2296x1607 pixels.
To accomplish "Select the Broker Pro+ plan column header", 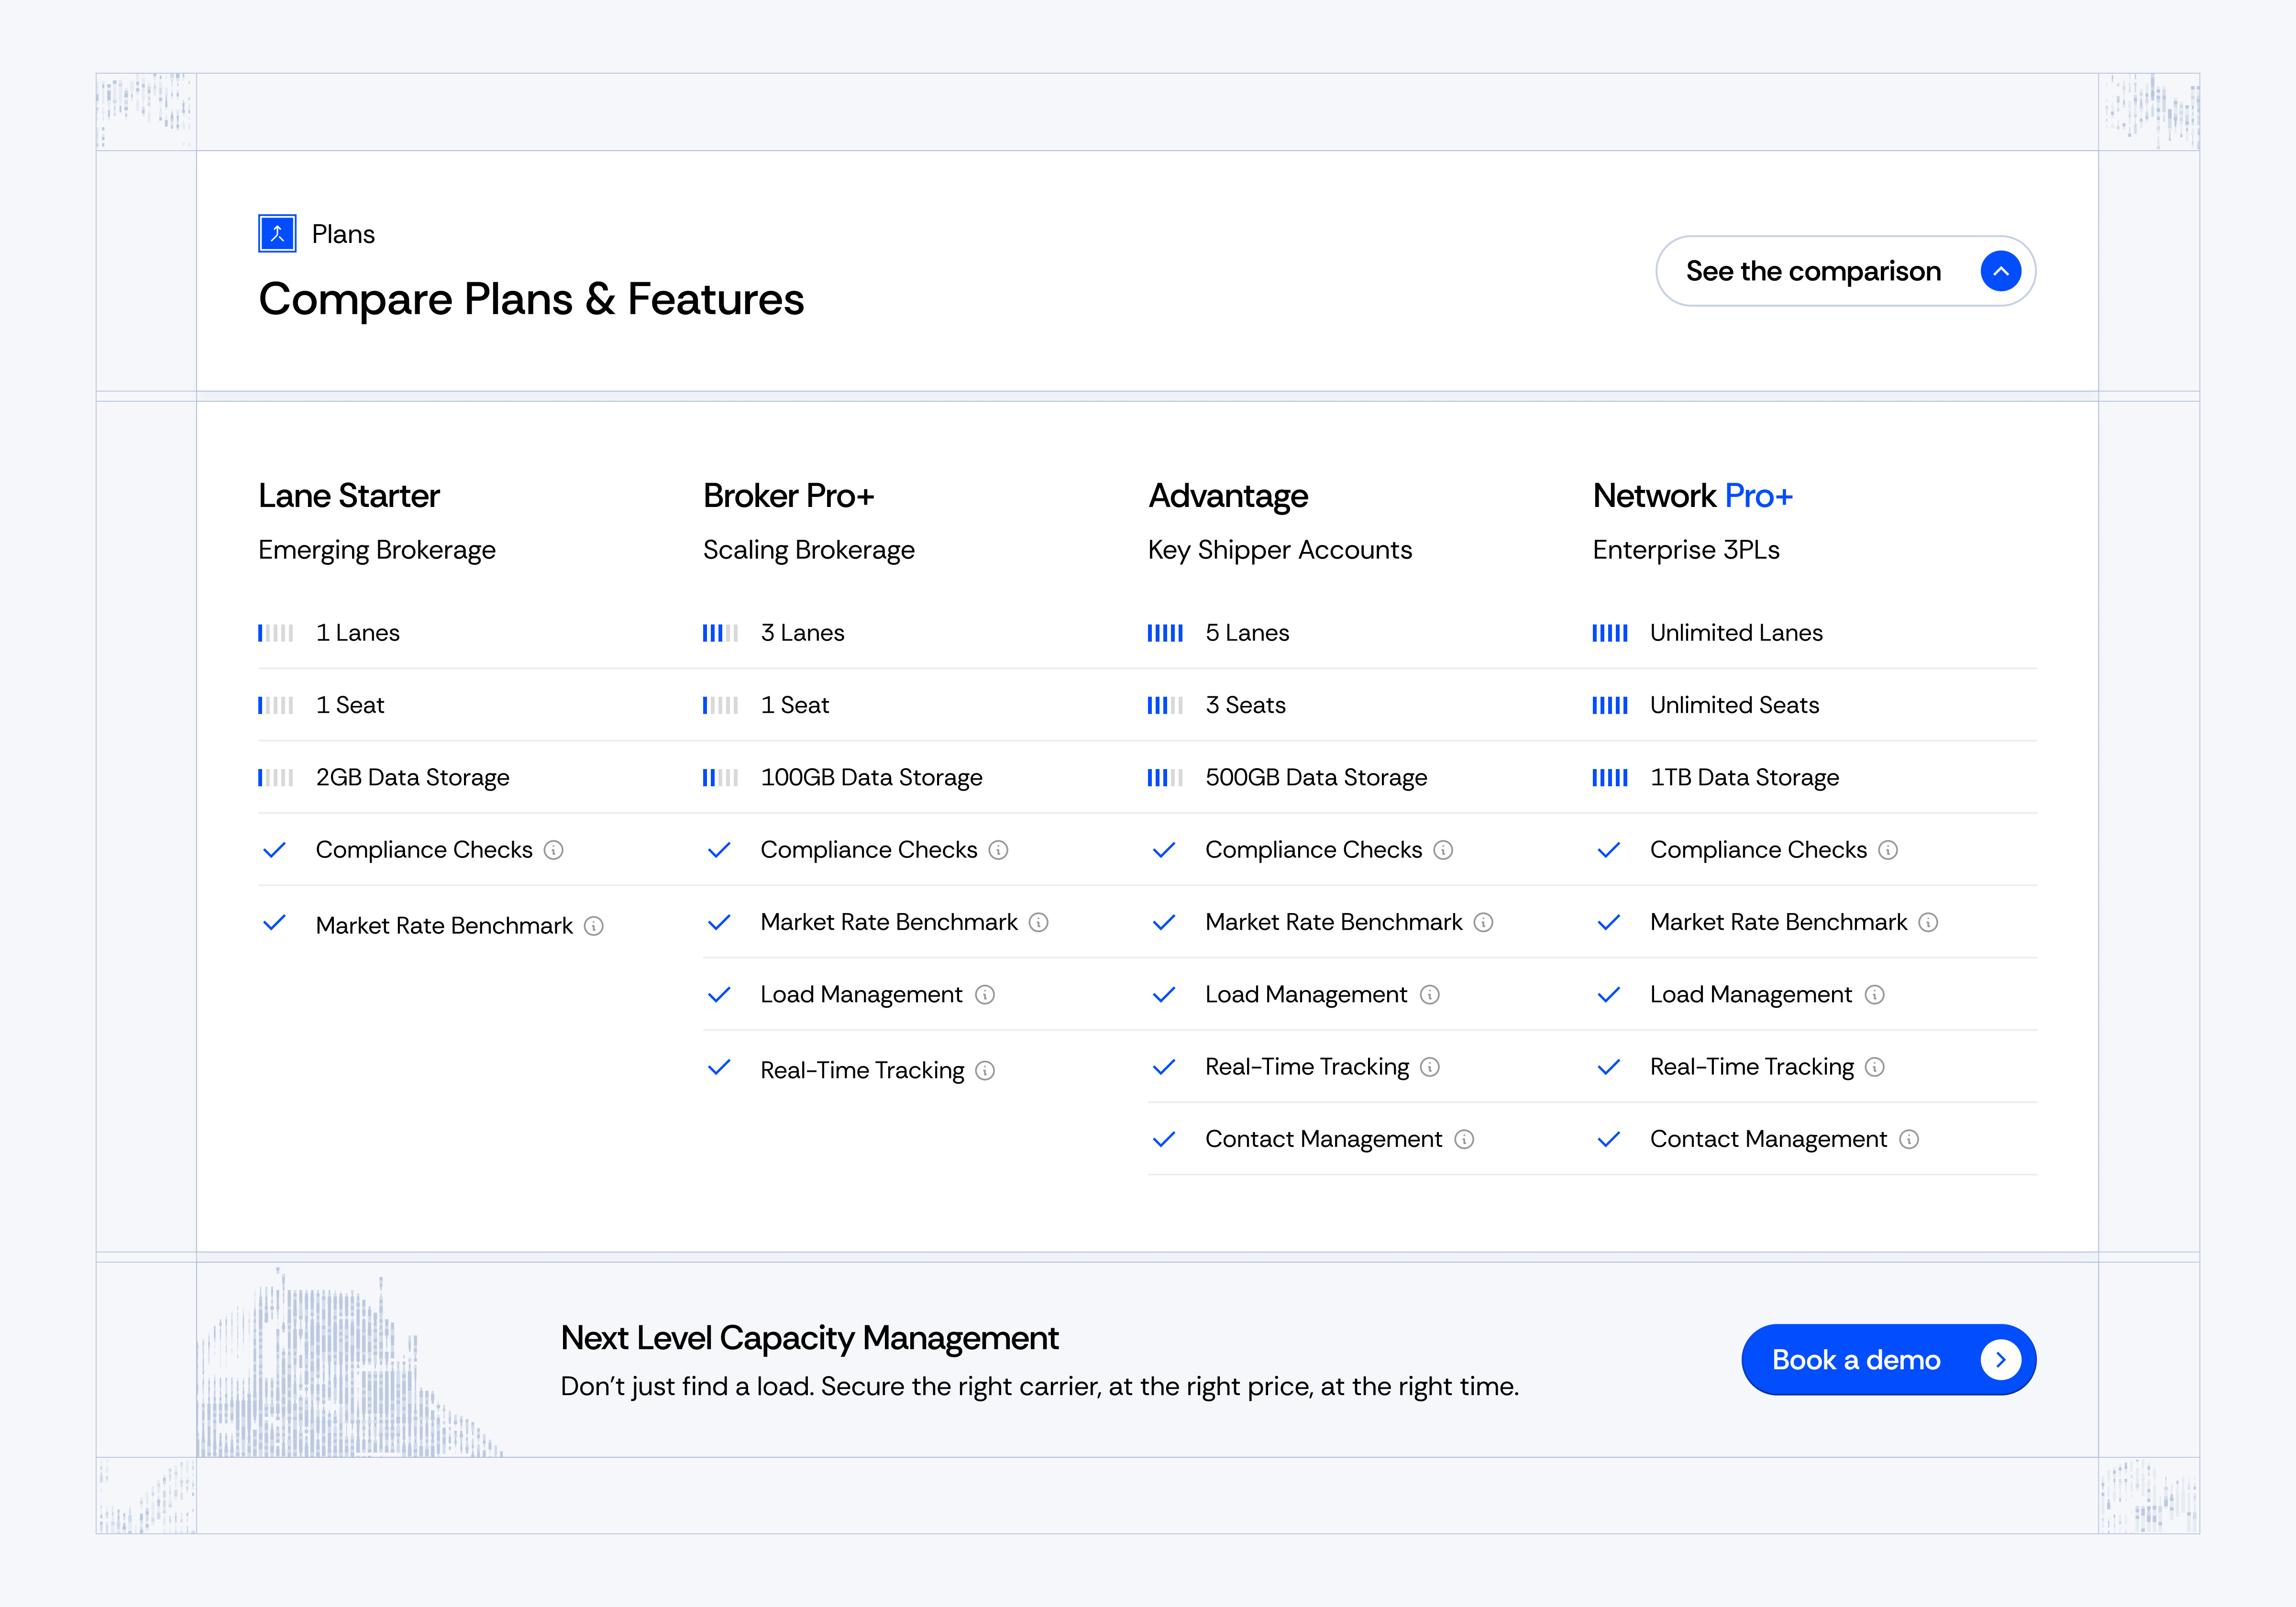I will (789, 496).
